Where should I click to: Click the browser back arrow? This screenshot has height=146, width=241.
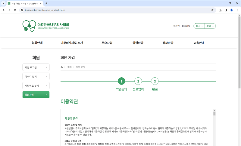click(x=4, y=10)
